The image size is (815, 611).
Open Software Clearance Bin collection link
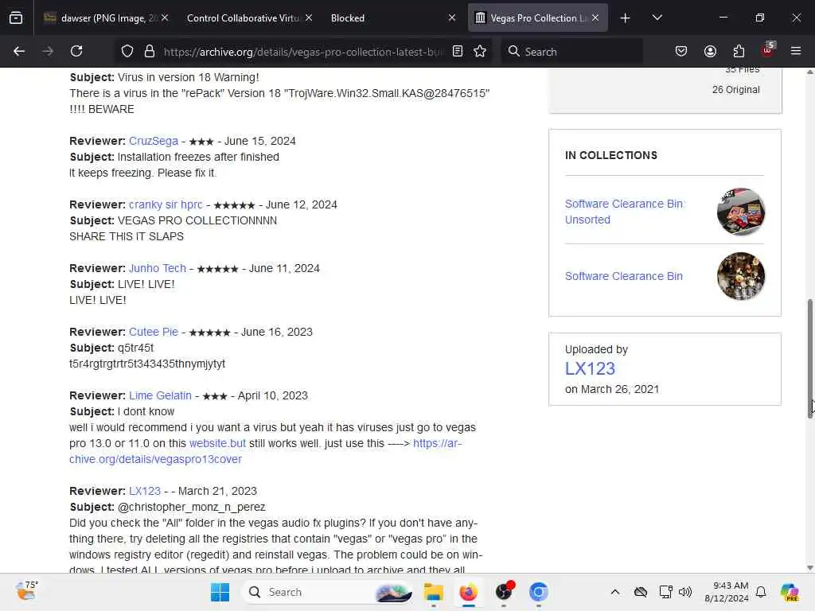(624, 276)
